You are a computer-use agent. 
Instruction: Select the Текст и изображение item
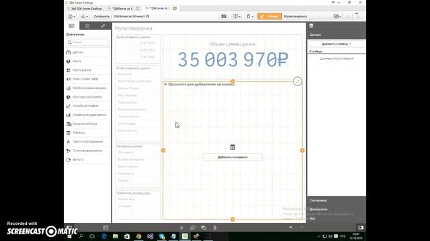(87, 141)
